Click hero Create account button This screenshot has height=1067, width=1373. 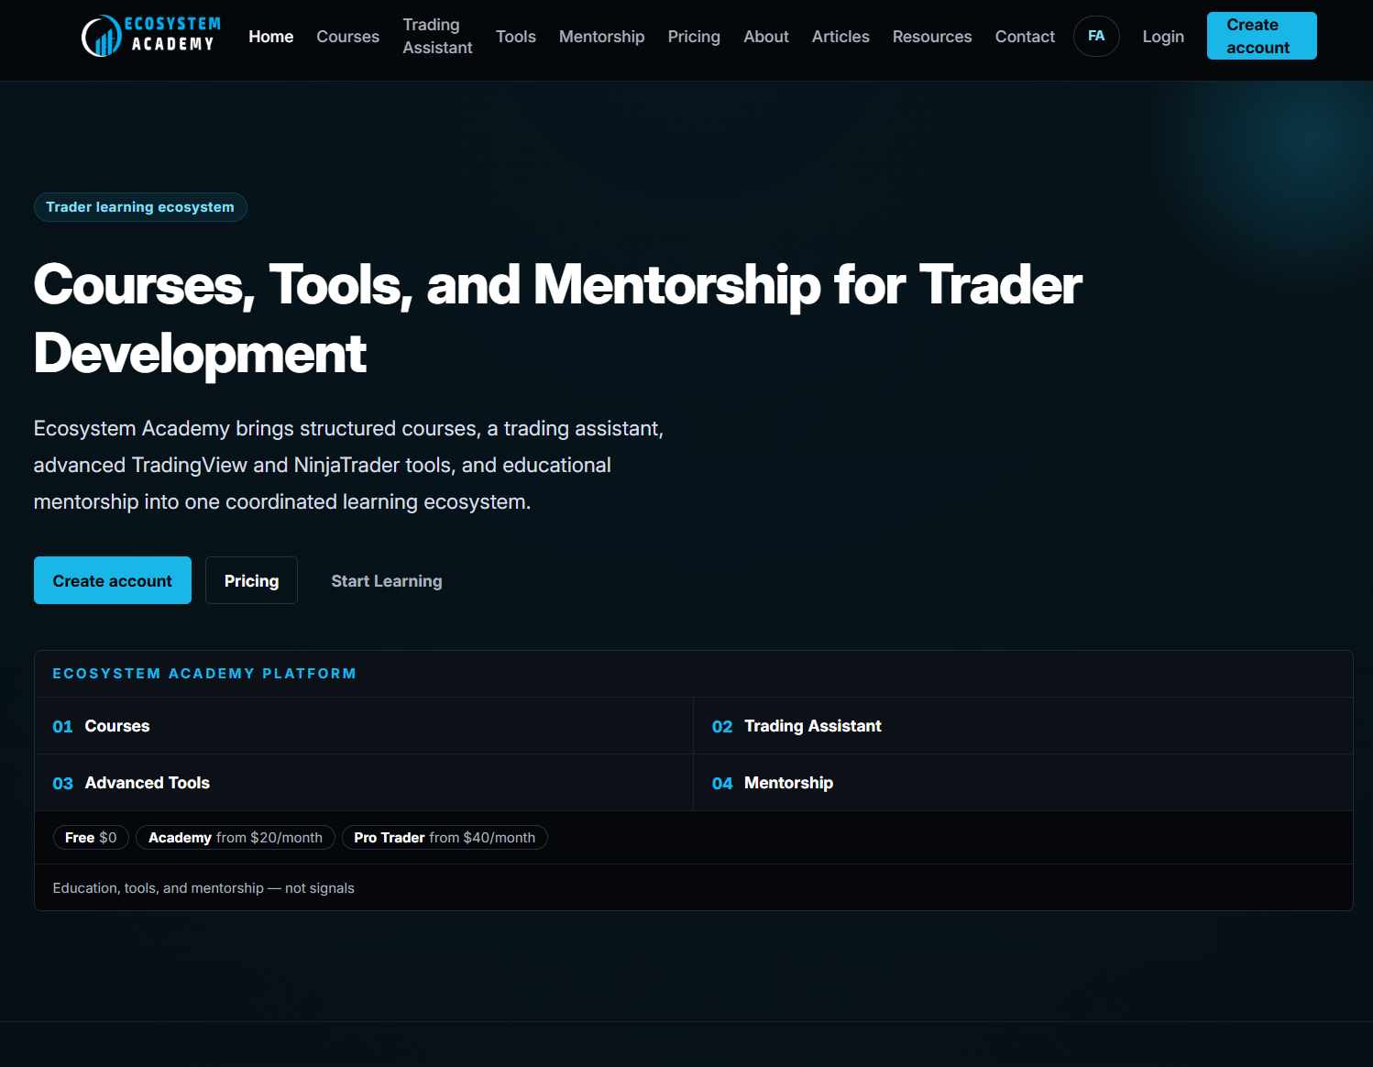[113, 580]
